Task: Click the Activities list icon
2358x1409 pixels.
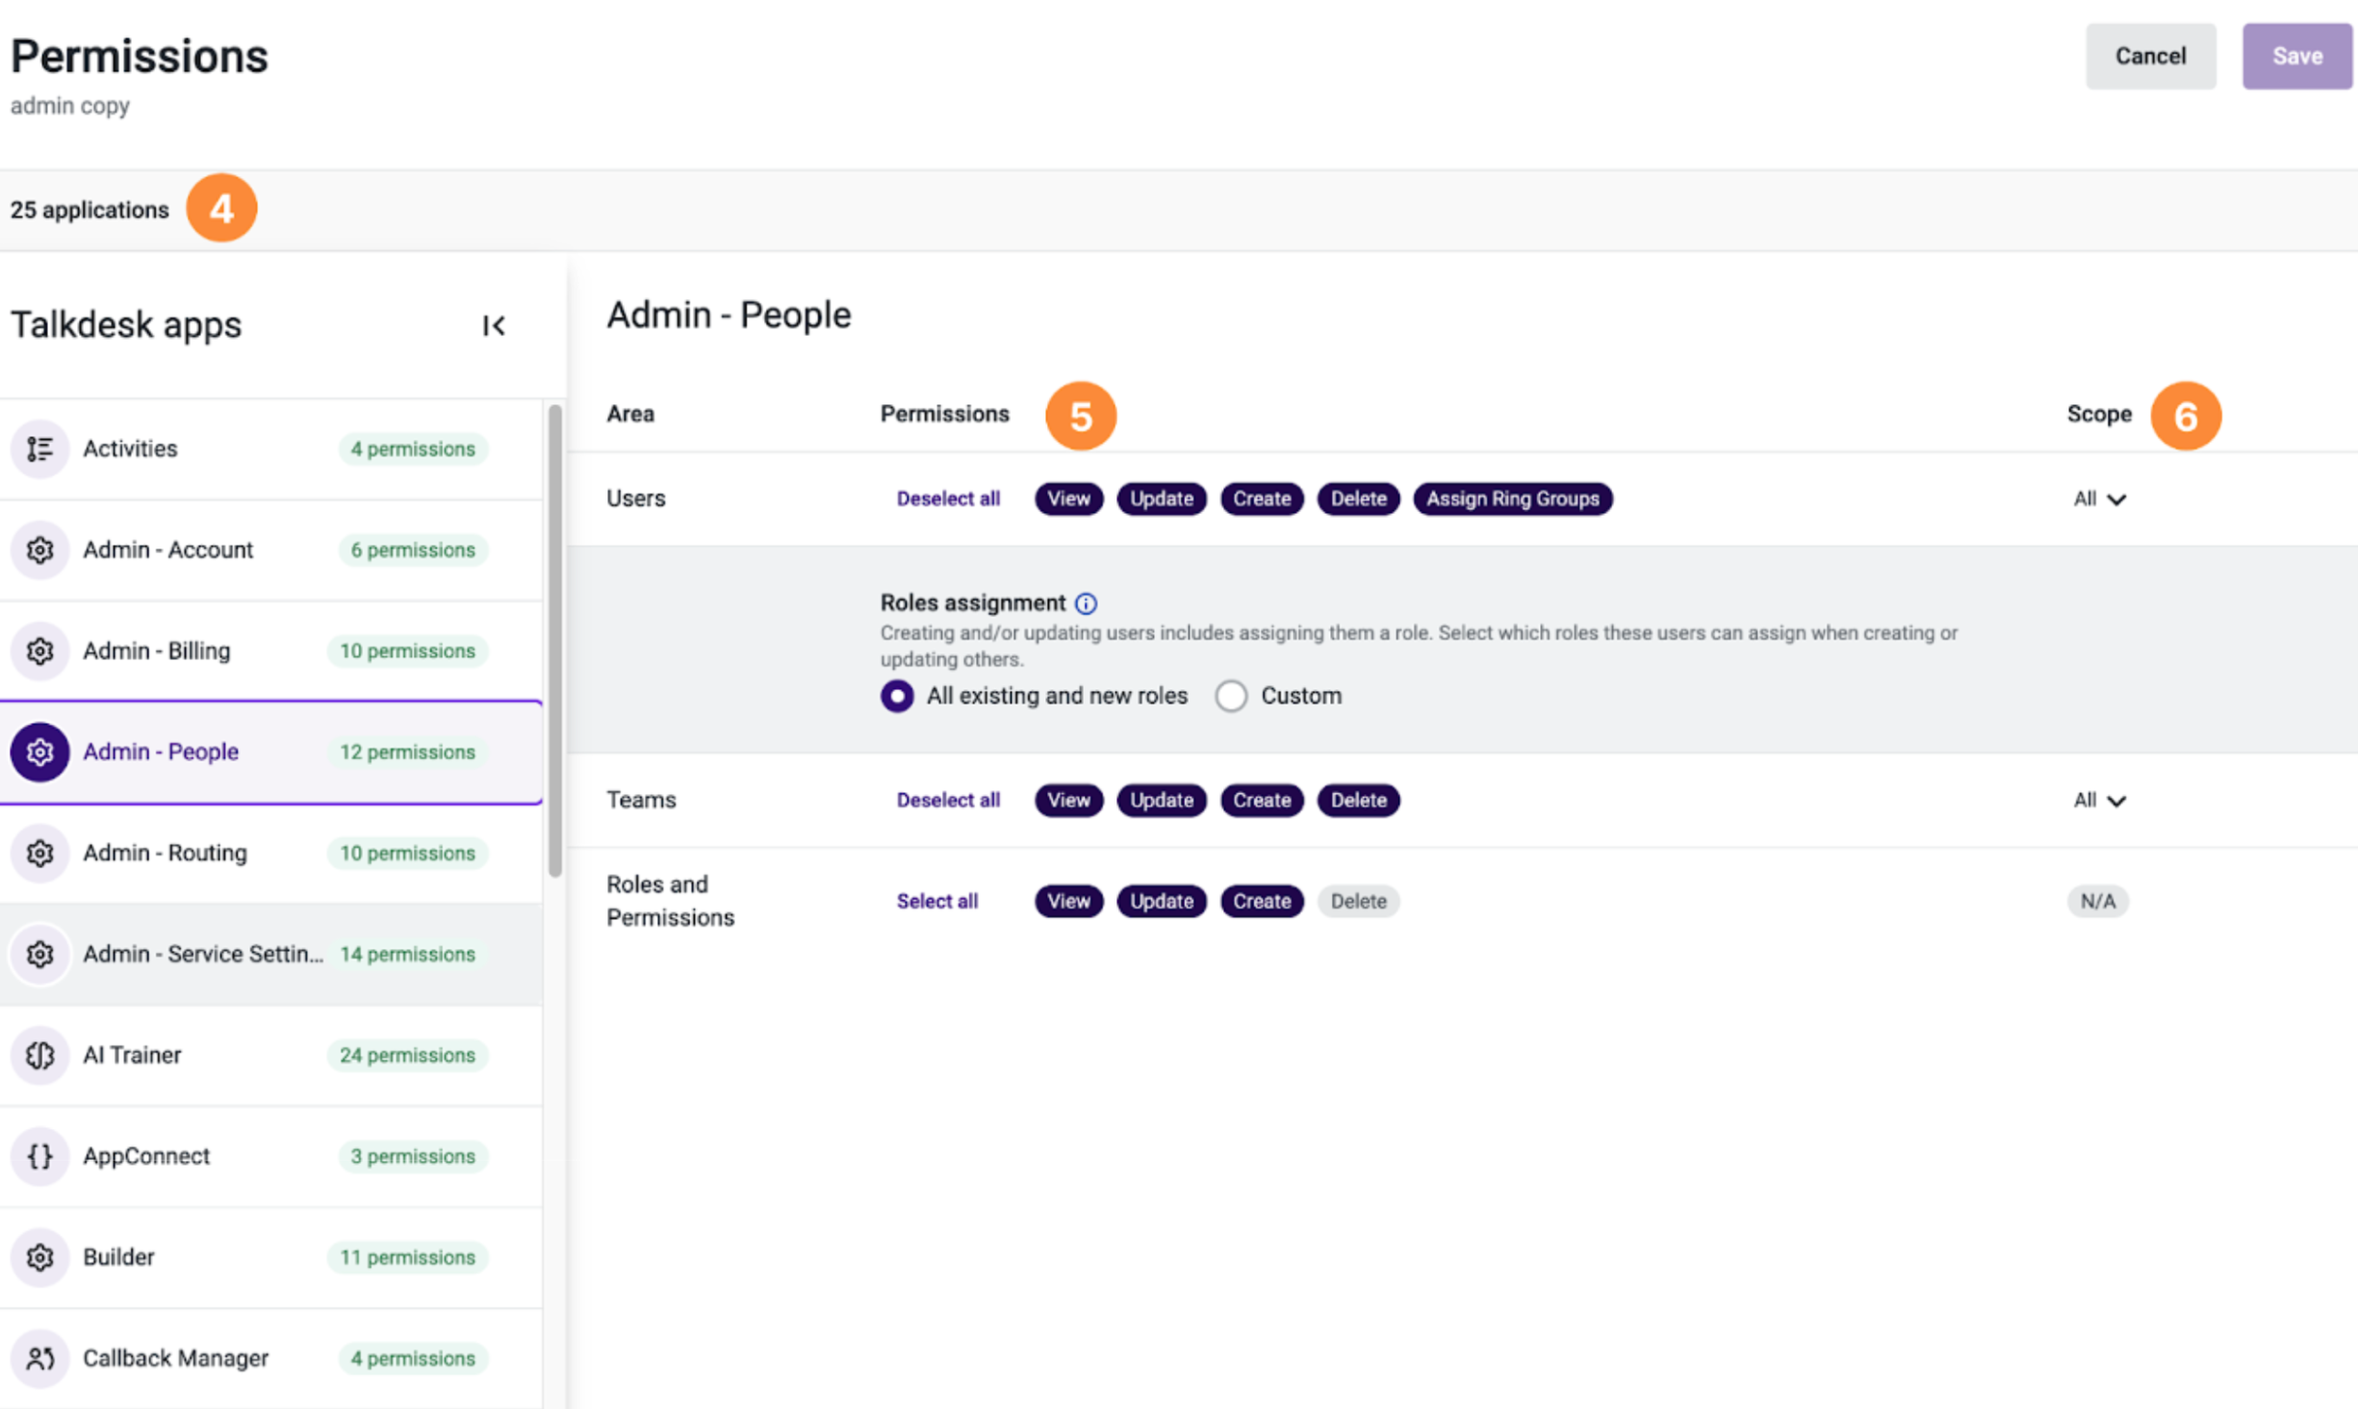Action: [x=39, y=448]
